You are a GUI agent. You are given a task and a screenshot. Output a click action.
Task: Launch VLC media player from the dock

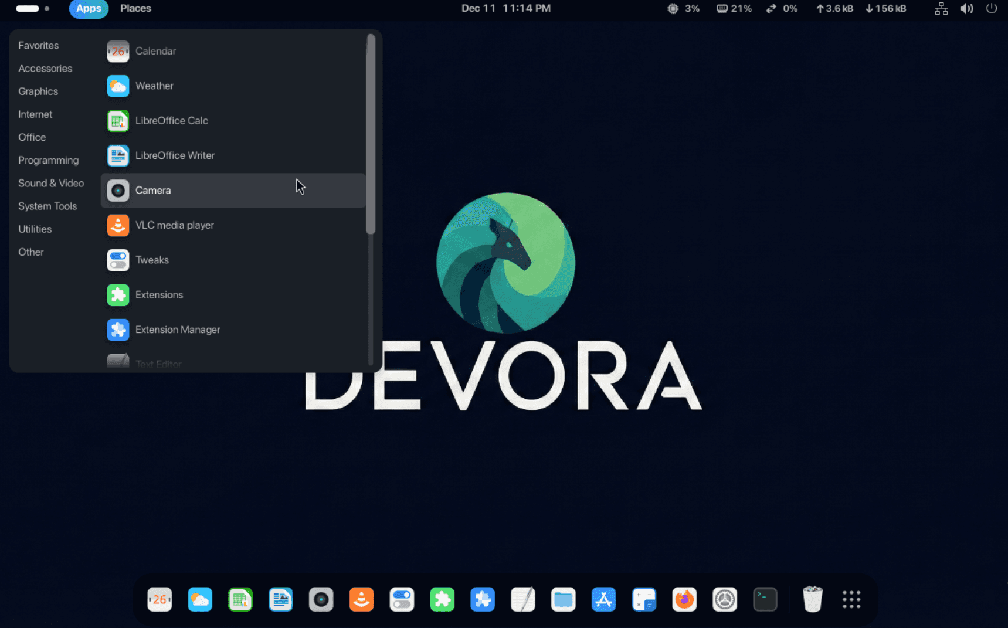tap(361, 599)
